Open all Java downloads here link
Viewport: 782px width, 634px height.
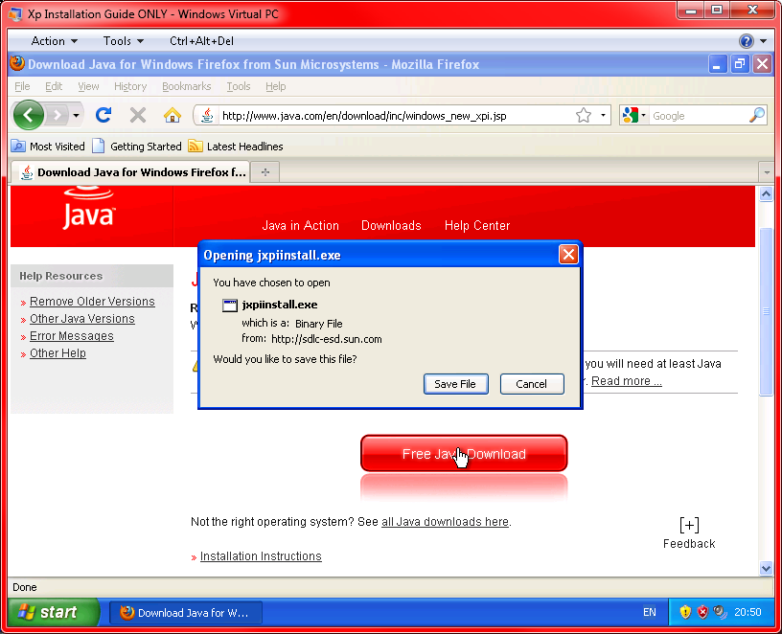pyautogui.click(x=445, y=522)
